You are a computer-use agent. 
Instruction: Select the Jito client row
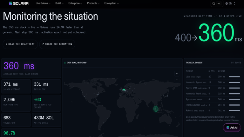tap(213, 77)
